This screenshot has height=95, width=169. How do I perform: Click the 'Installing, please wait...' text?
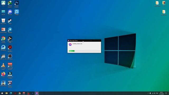tap(78, 44)
